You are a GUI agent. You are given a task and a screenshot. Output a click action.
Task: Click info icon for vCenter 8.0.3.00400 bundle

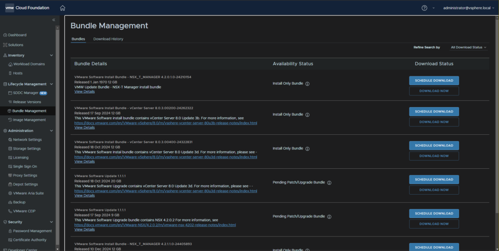(307, 149)
